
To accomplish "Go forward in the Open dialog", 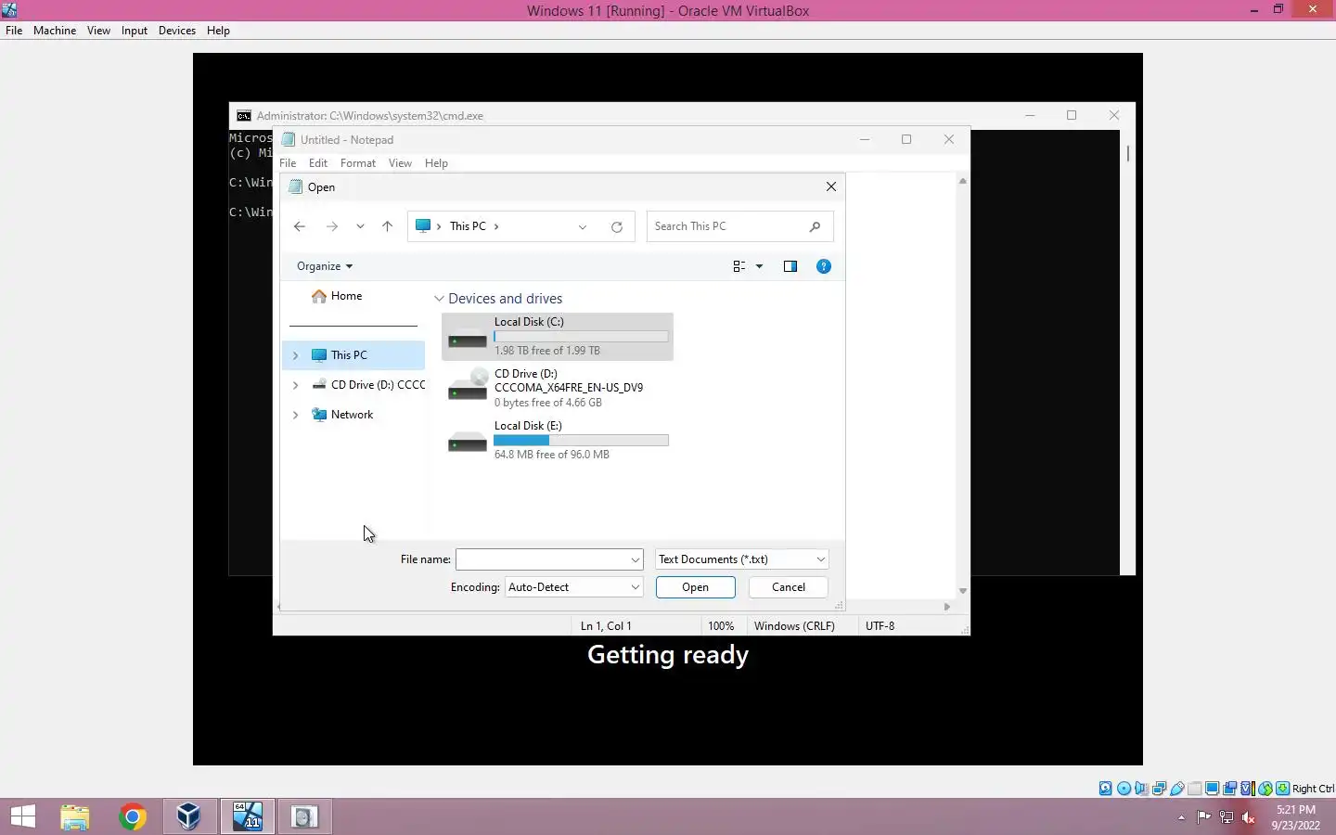I will (x=332, y=226).
